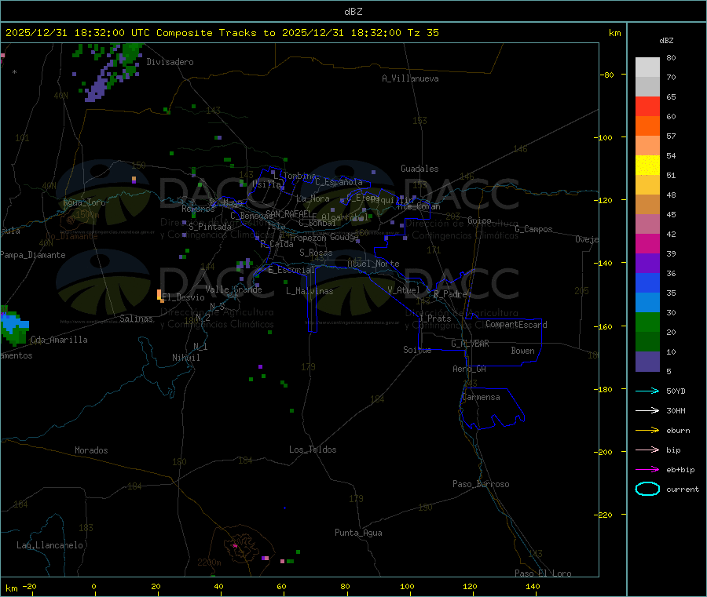Viewport: 707px width, 597px height.
Task: Click the Los_Toldos map label
Action: pyautogui.click(x=313, y=450)
